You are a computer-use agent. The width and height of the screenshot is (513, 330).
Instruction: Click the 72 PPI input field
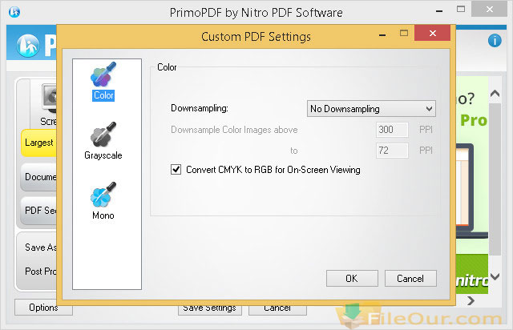coord(392,150)
